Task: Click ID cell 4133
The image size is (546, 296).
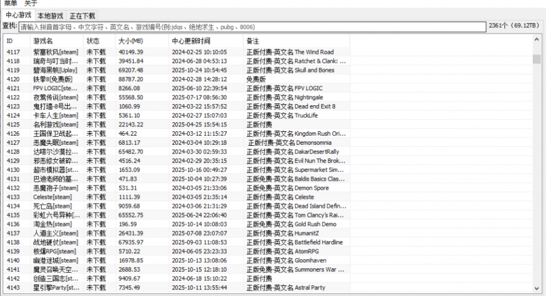Action: click(13, 197)
